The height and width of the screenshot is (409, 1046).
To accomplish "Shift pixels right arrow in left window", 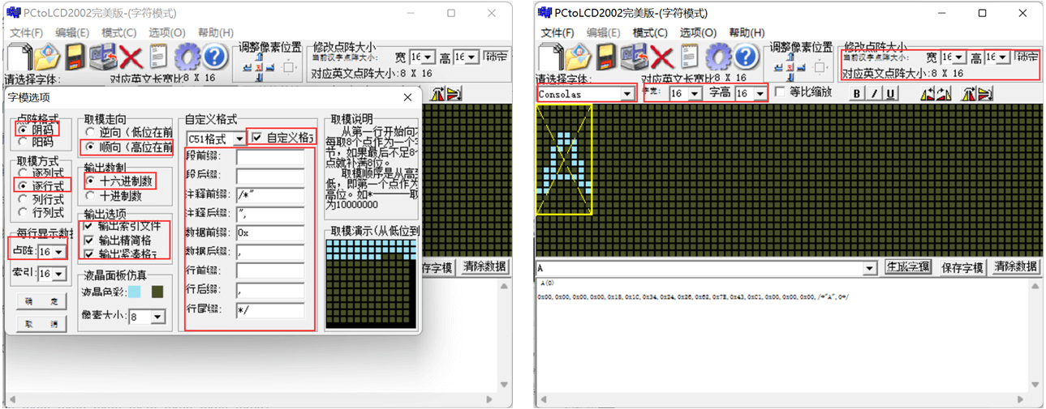I will click(270, 67).
